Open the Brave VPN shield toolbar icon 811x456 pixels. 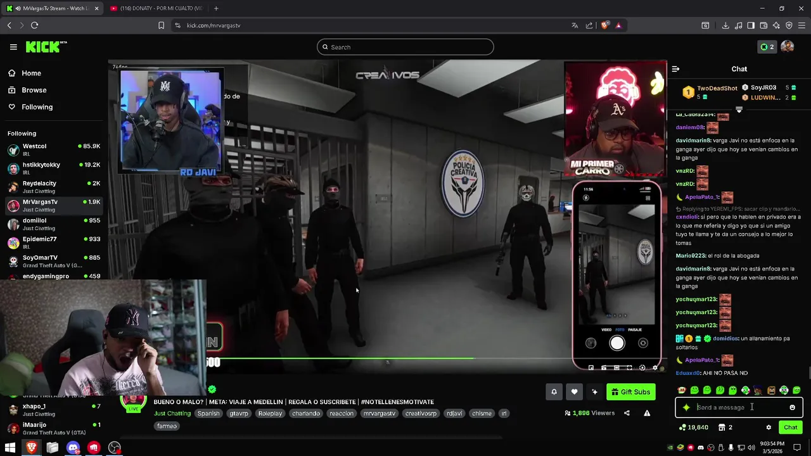tap(789, 25)
